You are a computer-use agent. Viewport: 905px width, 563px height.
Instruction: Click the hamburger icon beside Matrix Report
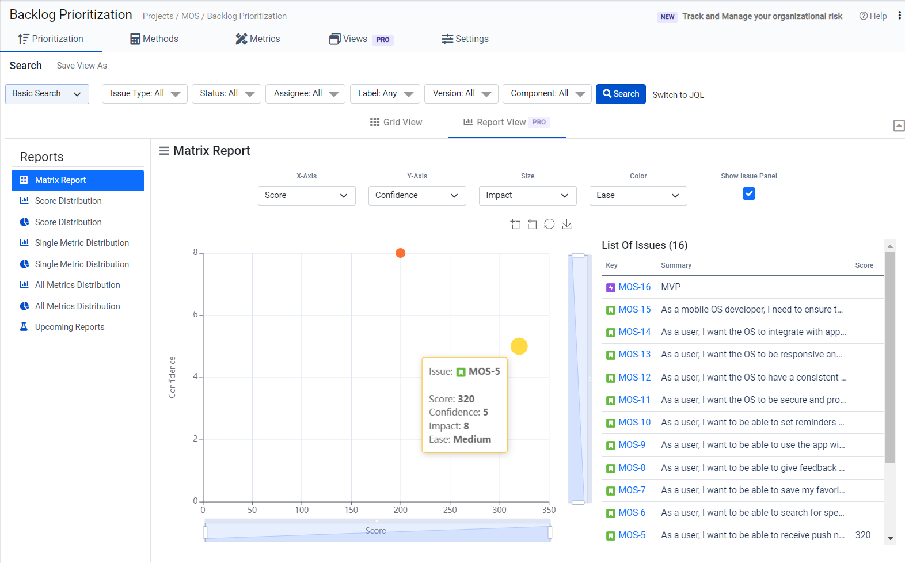(x=164, y=151)
